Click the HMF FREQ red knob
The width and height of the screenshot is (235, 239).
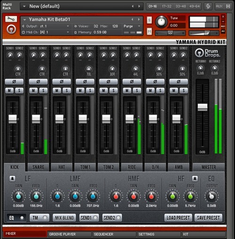click(151, 196)
